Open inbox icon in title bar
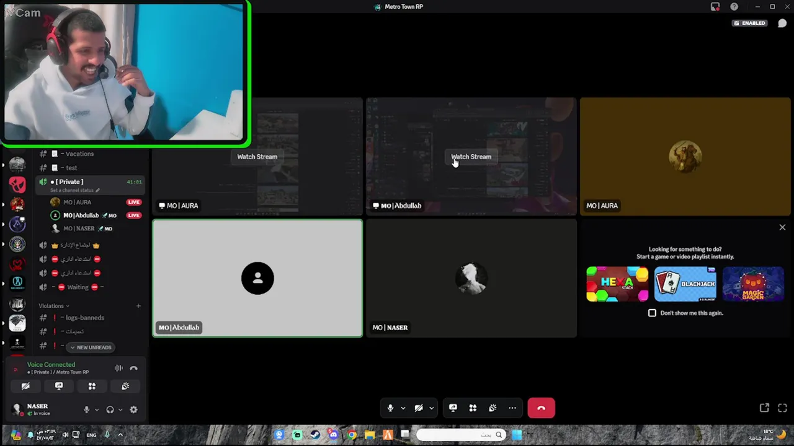 (x=715, y=7)
